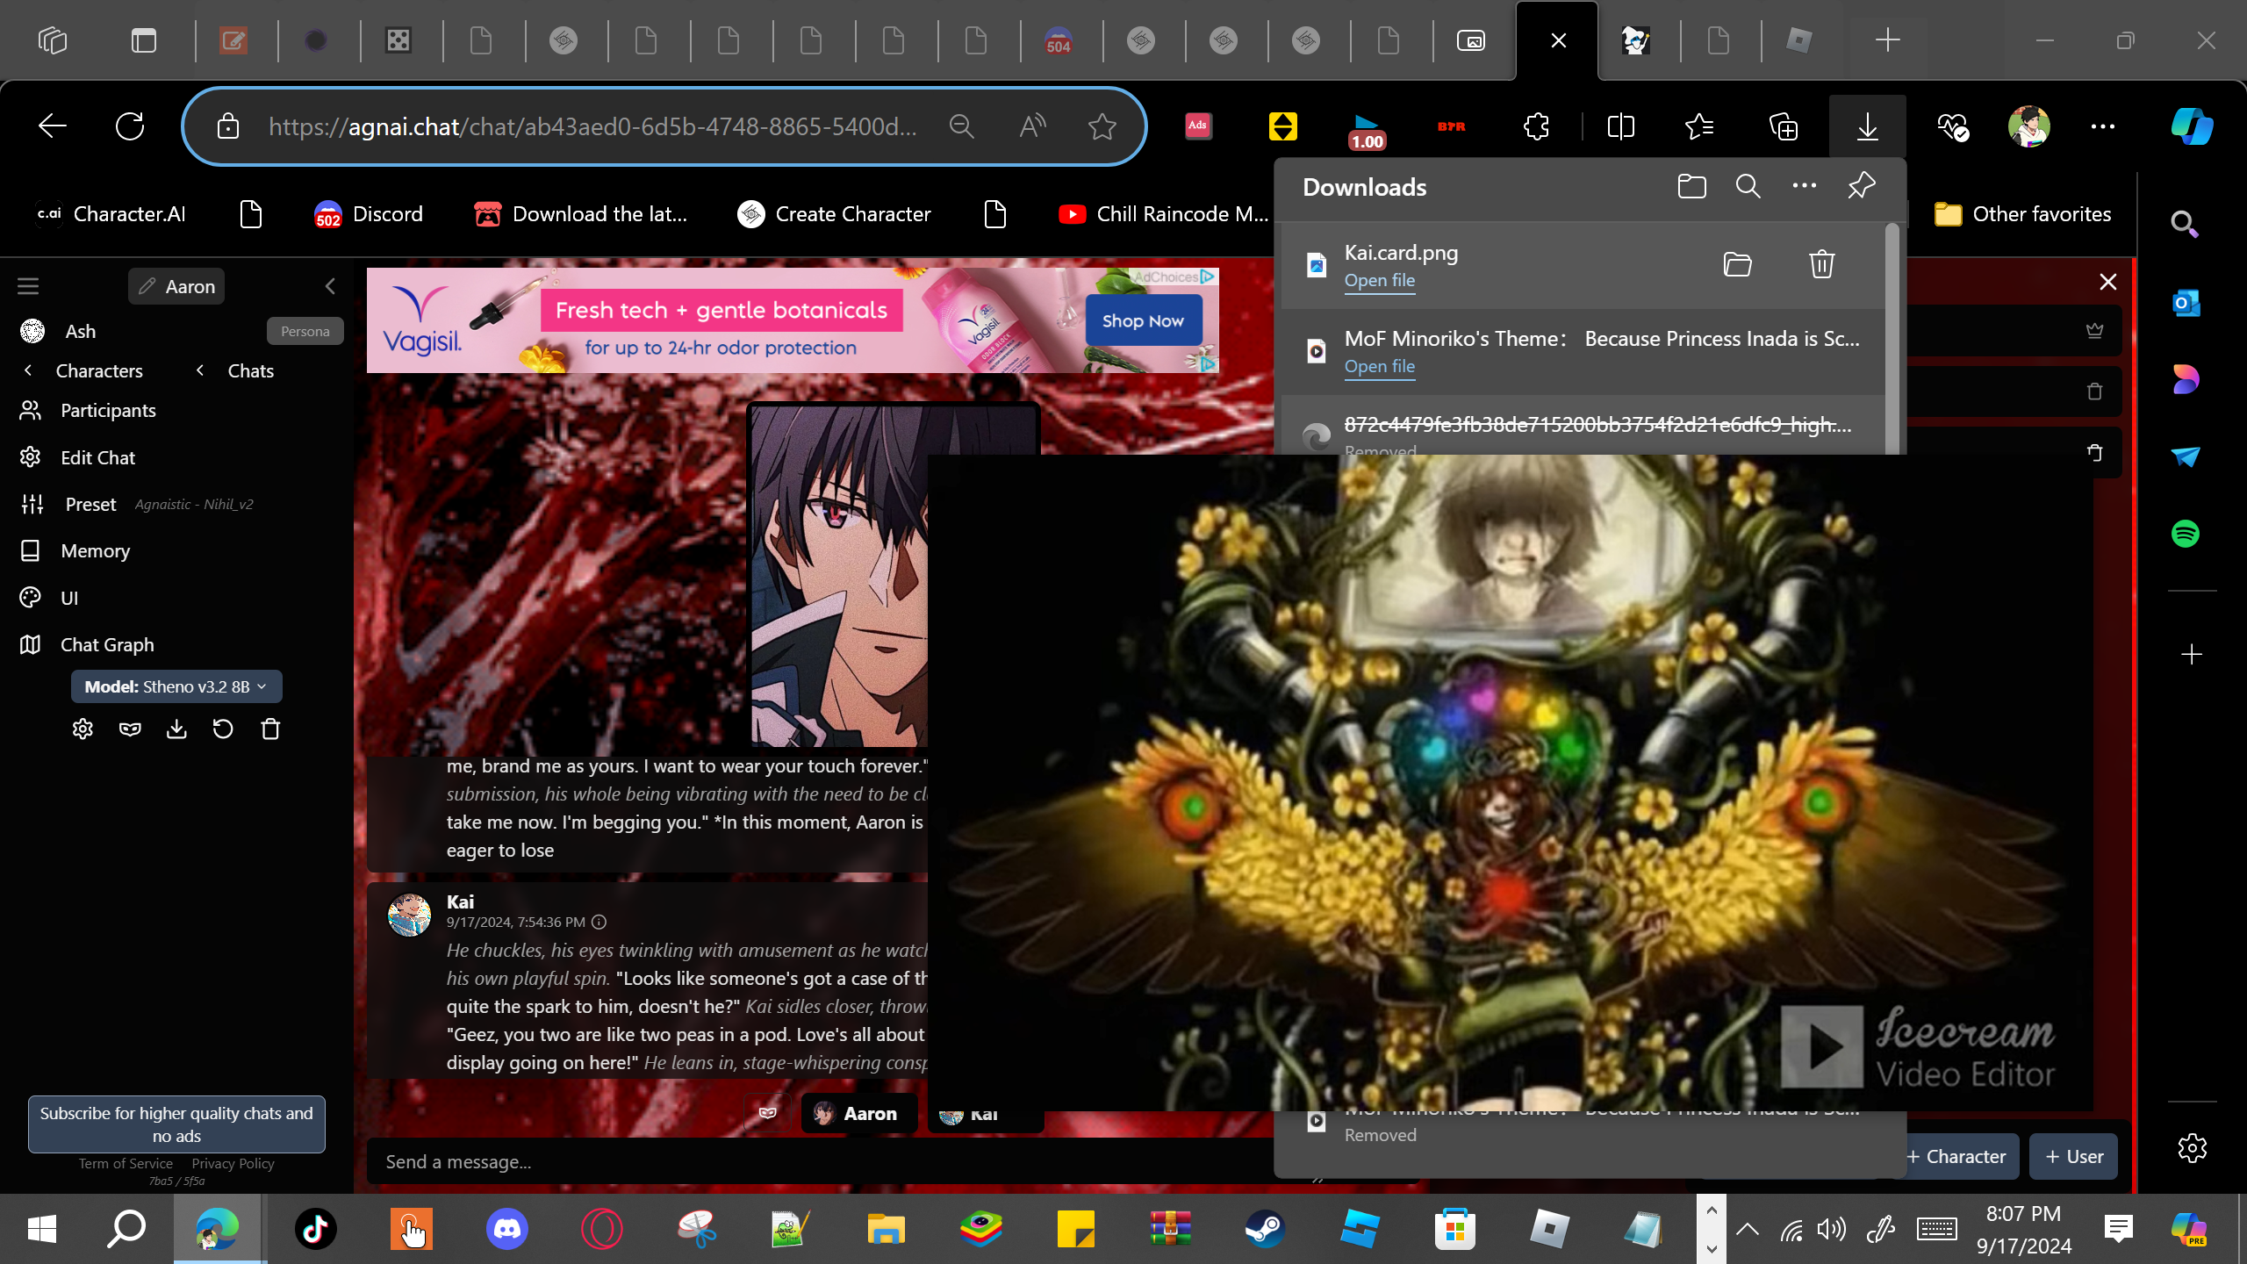This screenshot has height=1264, width=2247.
Task: Open the Chat Graph menu item
Action: tap(107, 644)
